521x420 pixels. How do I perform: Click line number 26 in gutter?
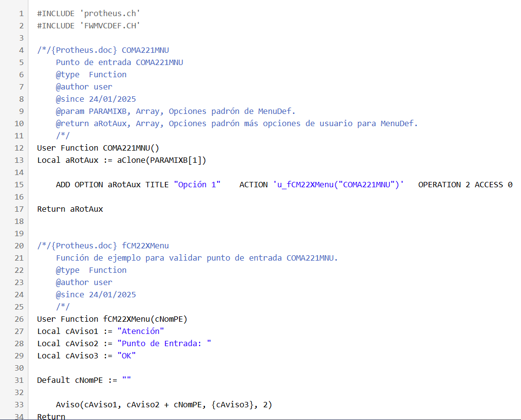pyautogui.click(x=19, y=319)
